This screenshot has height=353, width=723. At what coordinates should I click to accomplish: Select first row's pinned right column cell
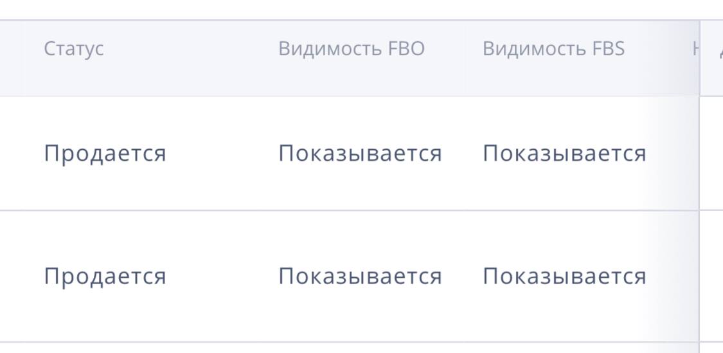pos(712,153)
